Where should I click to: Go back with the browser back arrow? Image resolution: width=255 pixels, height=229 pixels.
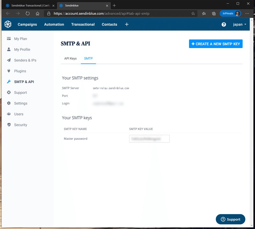[8, 13]
